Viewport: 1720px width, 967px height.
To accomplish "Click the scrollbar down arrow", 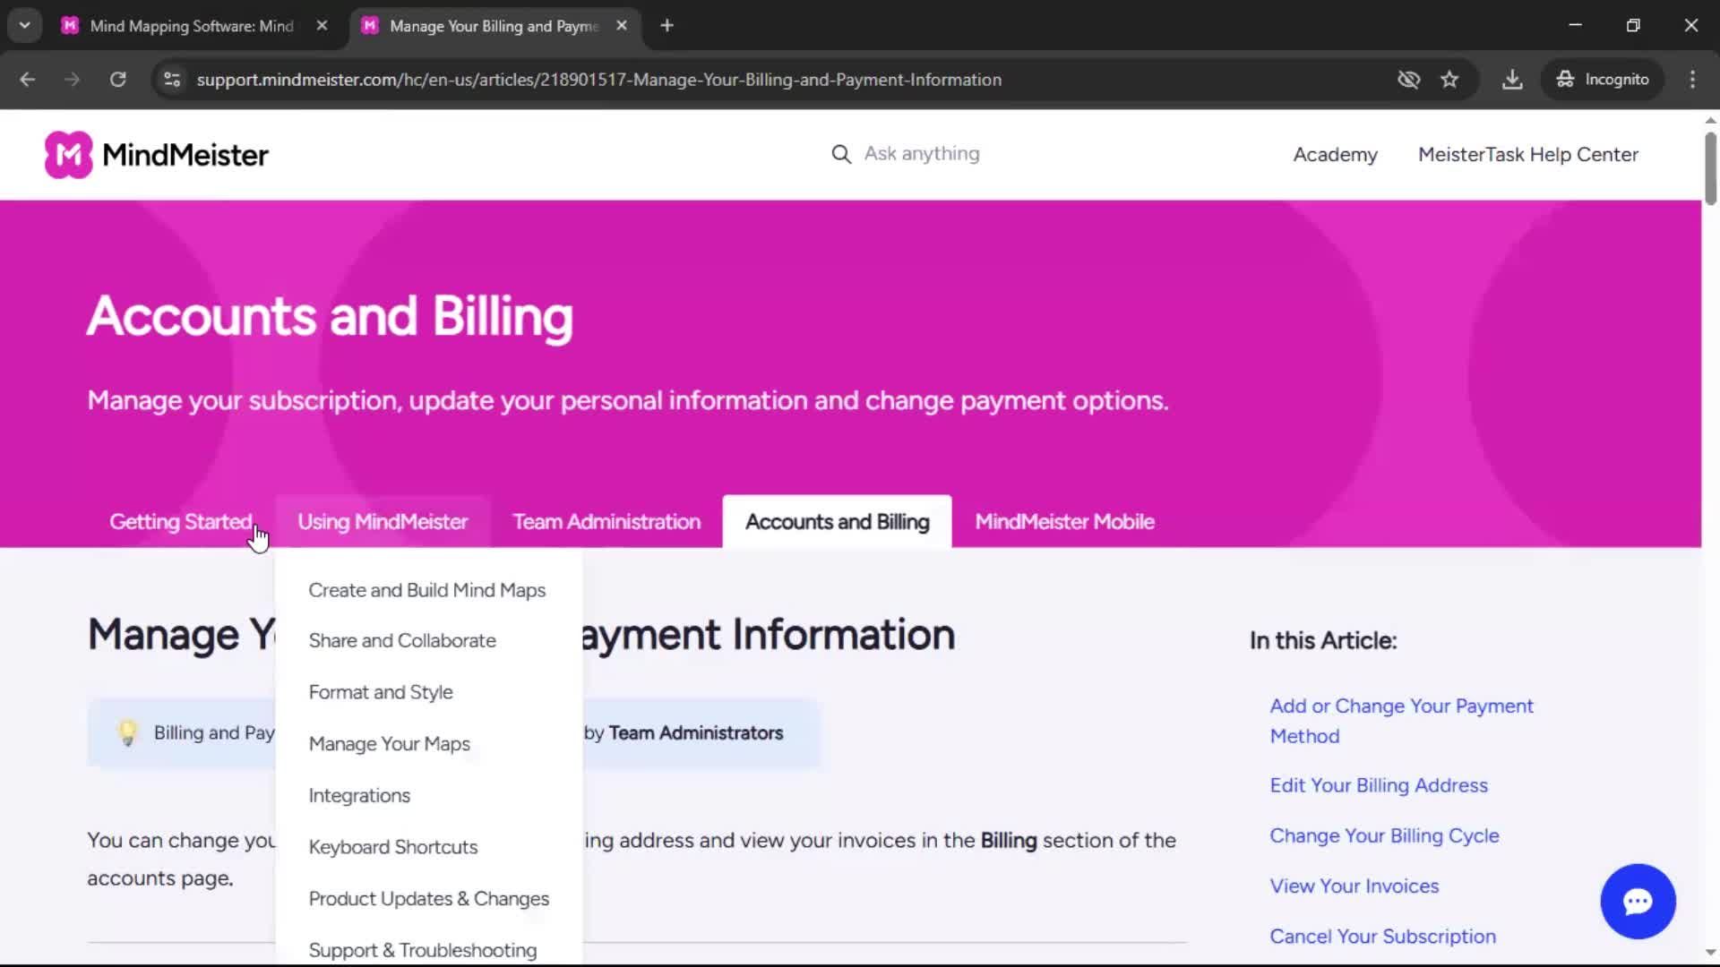I will (x=1710, y=953).
